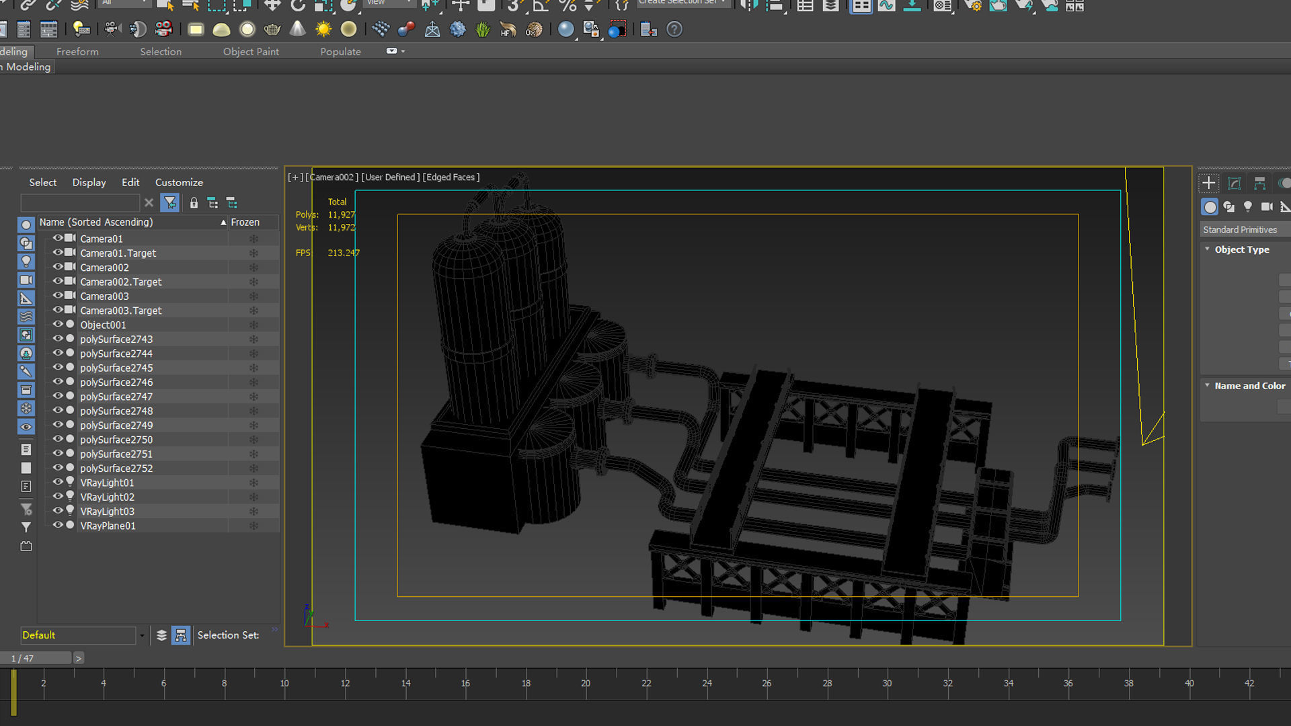Toggle Display Lights filter in Scene Explorer
Image resolution: width=1291 pixels, height=726 pixels.
tap(26, 261)
